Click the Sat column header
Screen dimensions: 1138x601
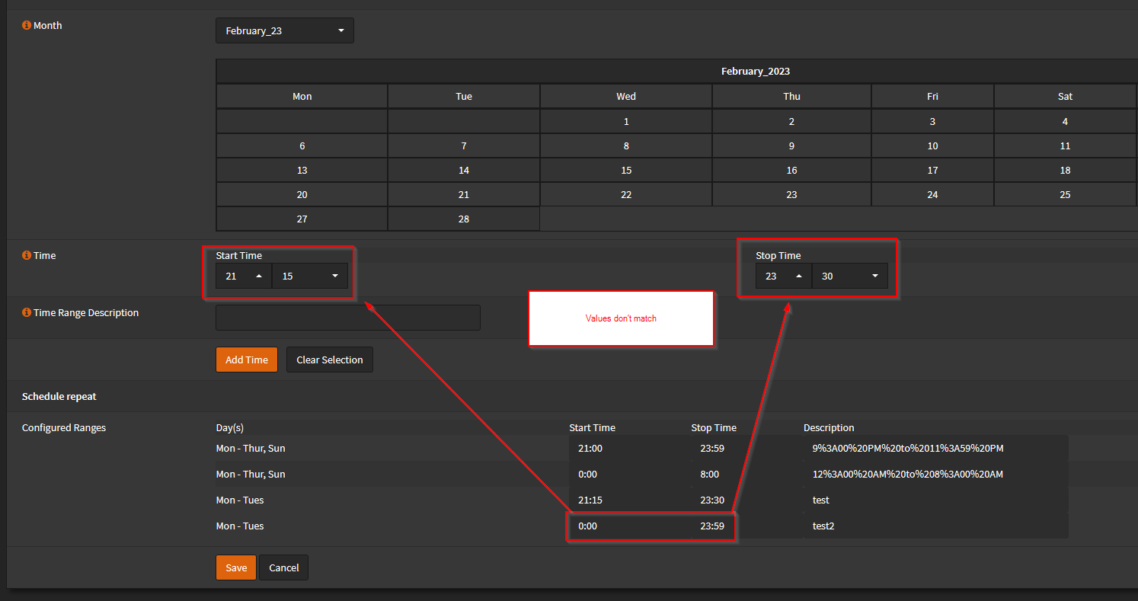pos(1065,96)
